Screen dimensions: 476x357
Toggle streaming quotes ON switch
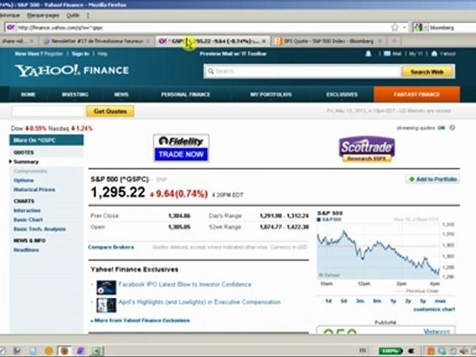[x=441, y=128]
